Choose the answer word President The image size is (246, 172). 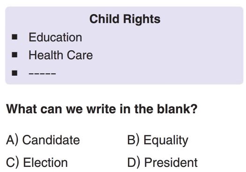(171, 163)
